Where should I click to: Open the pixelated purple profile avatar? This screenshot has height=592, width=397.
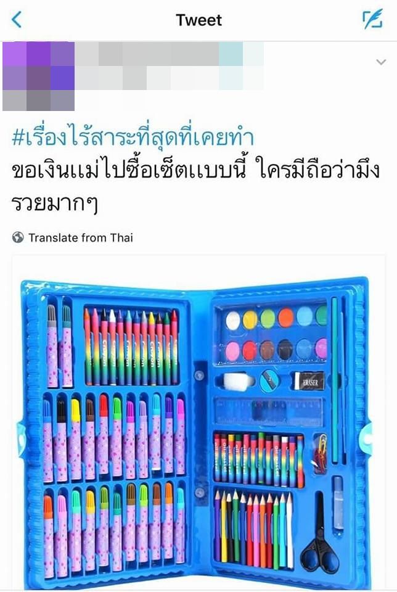(38, 76)
